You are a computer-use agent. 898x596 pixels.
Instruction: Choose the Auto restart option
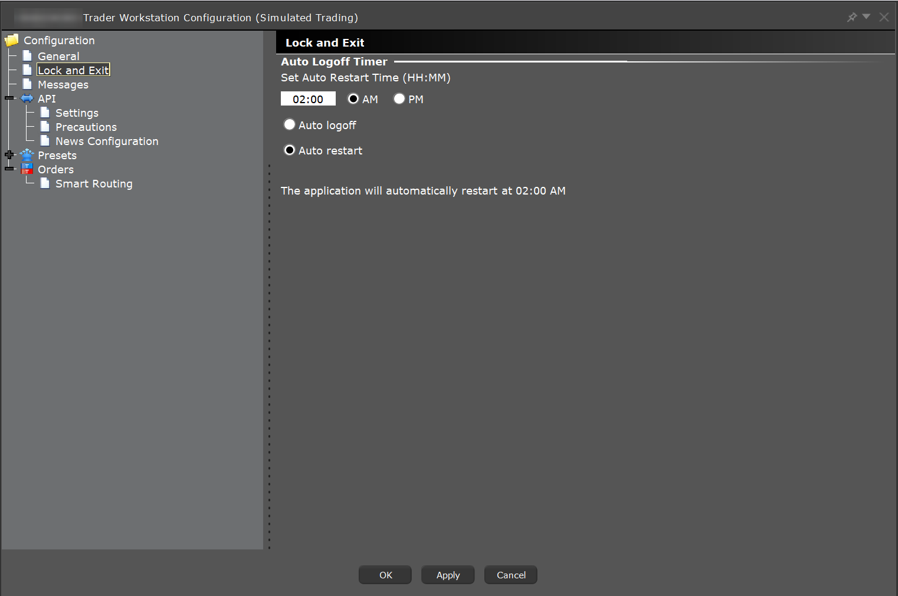290,150
